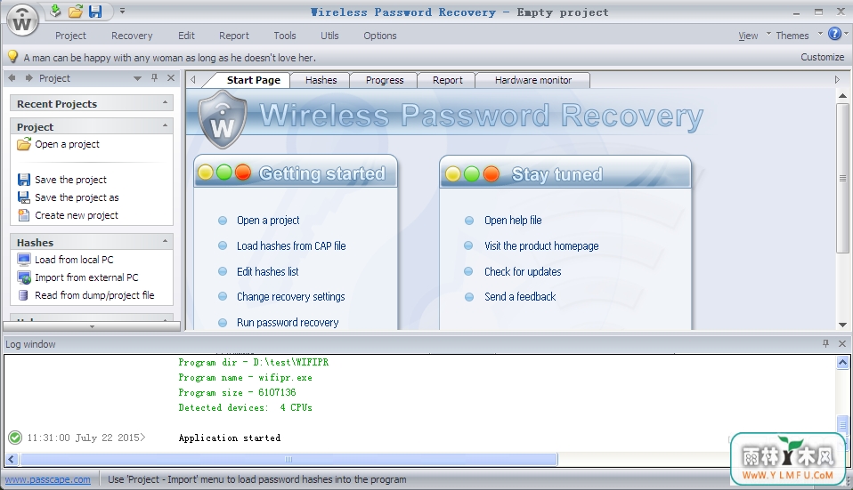The height and width of the screenshot is (490, 853).
Task: Click Save the project as icon
Action: [x=24, y=197]
